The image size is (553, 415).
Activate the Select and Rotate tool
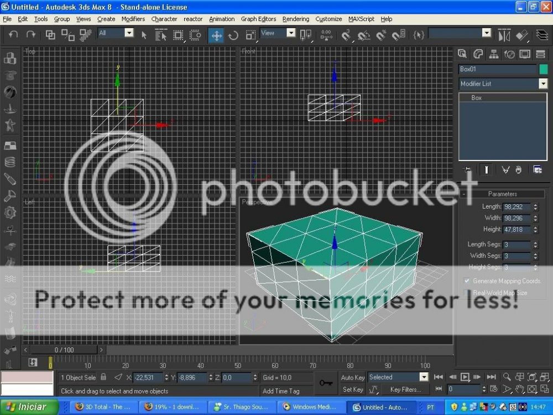coord(233,35)
